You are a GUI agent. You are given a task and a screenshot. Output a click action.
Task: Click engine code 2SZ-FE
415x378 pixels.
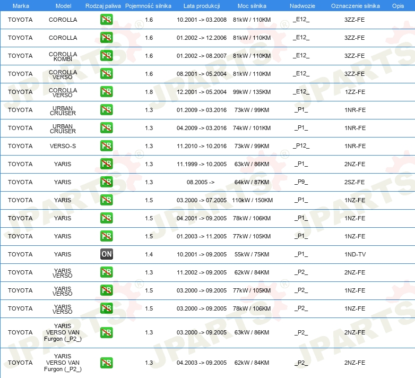(x=355, y=182)
